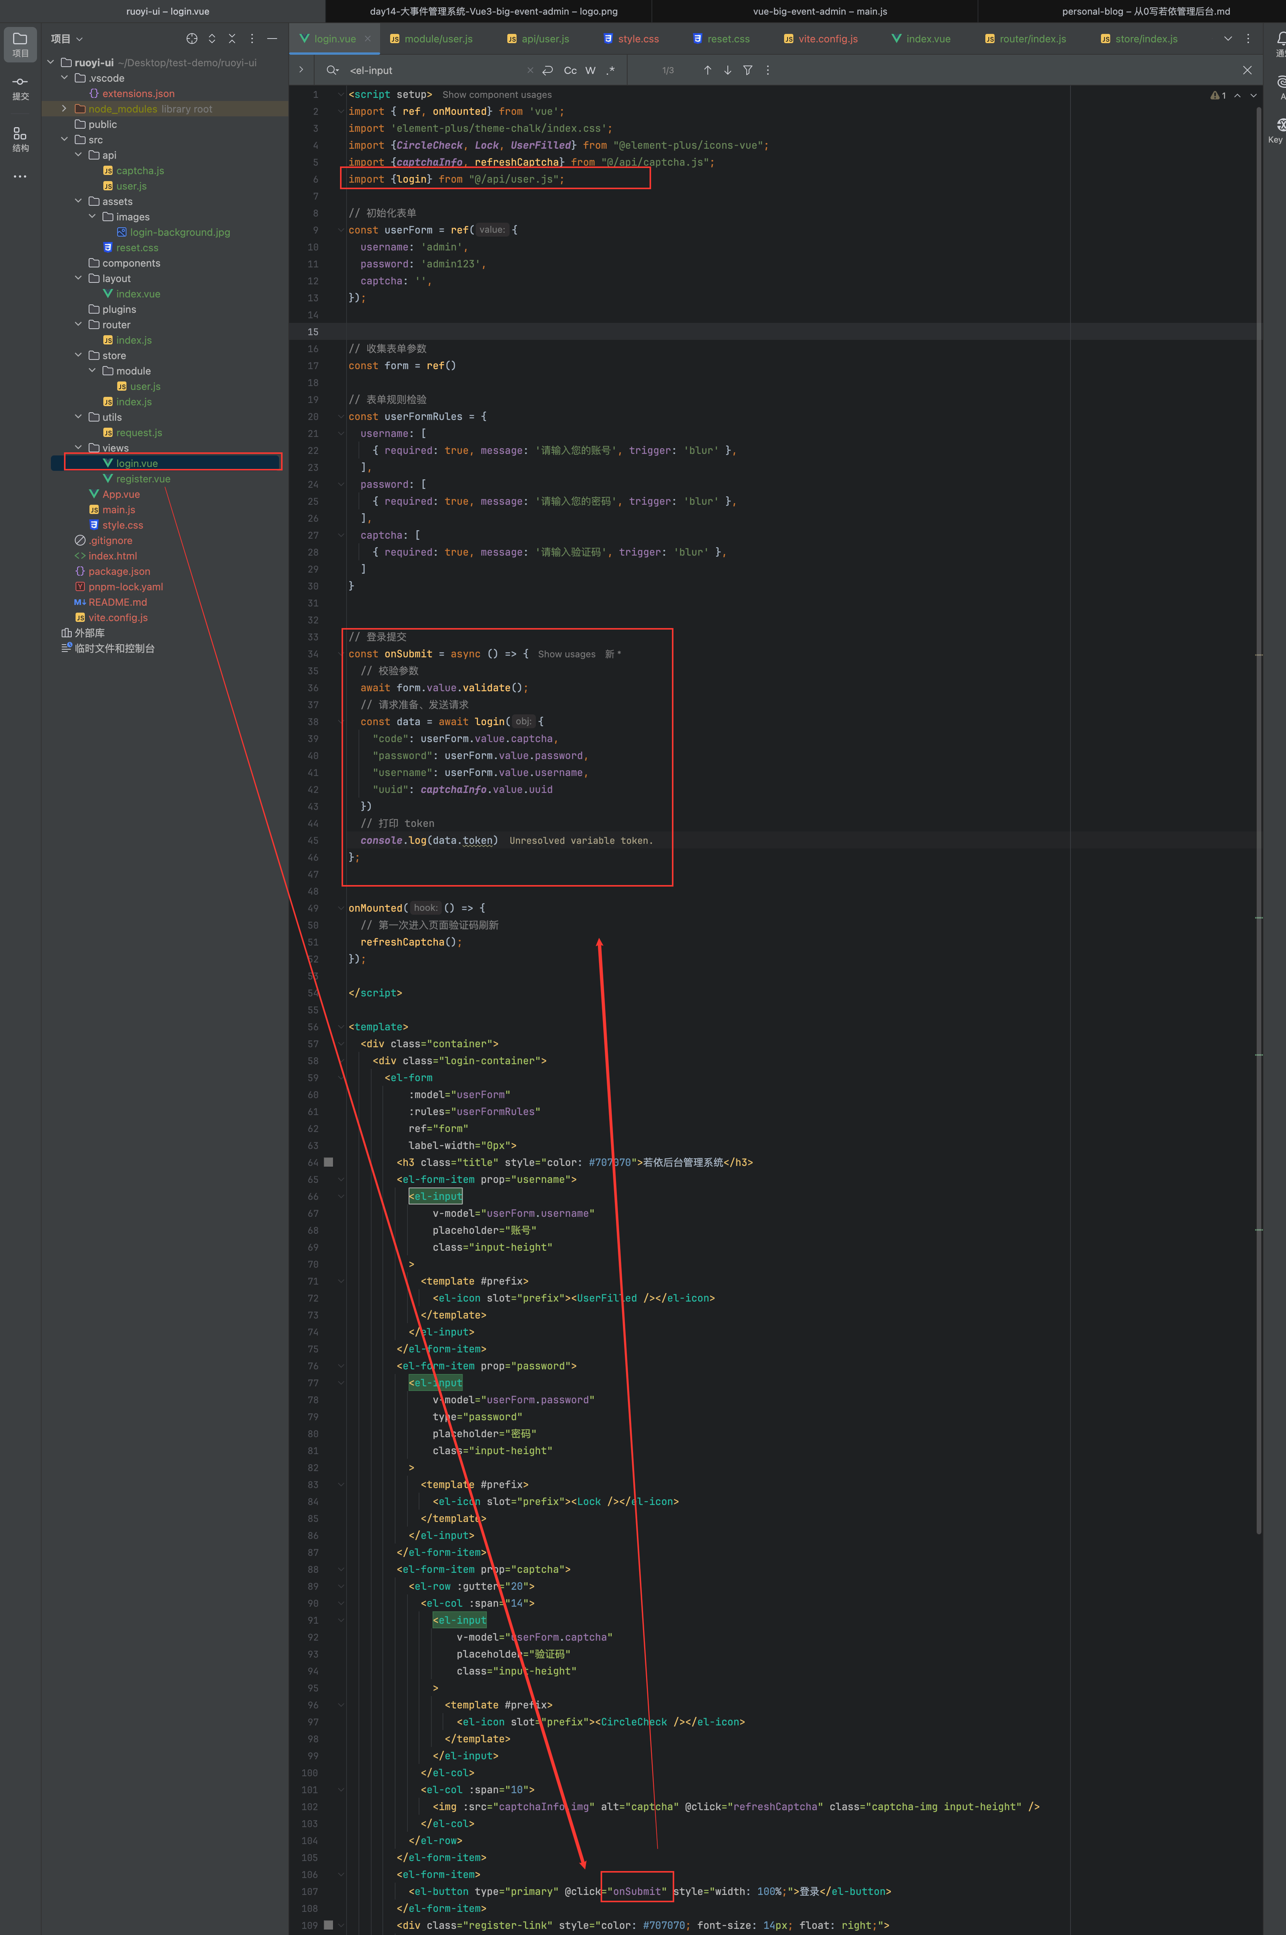Toggle match case (Cc) search option

(x=570, y=71)
